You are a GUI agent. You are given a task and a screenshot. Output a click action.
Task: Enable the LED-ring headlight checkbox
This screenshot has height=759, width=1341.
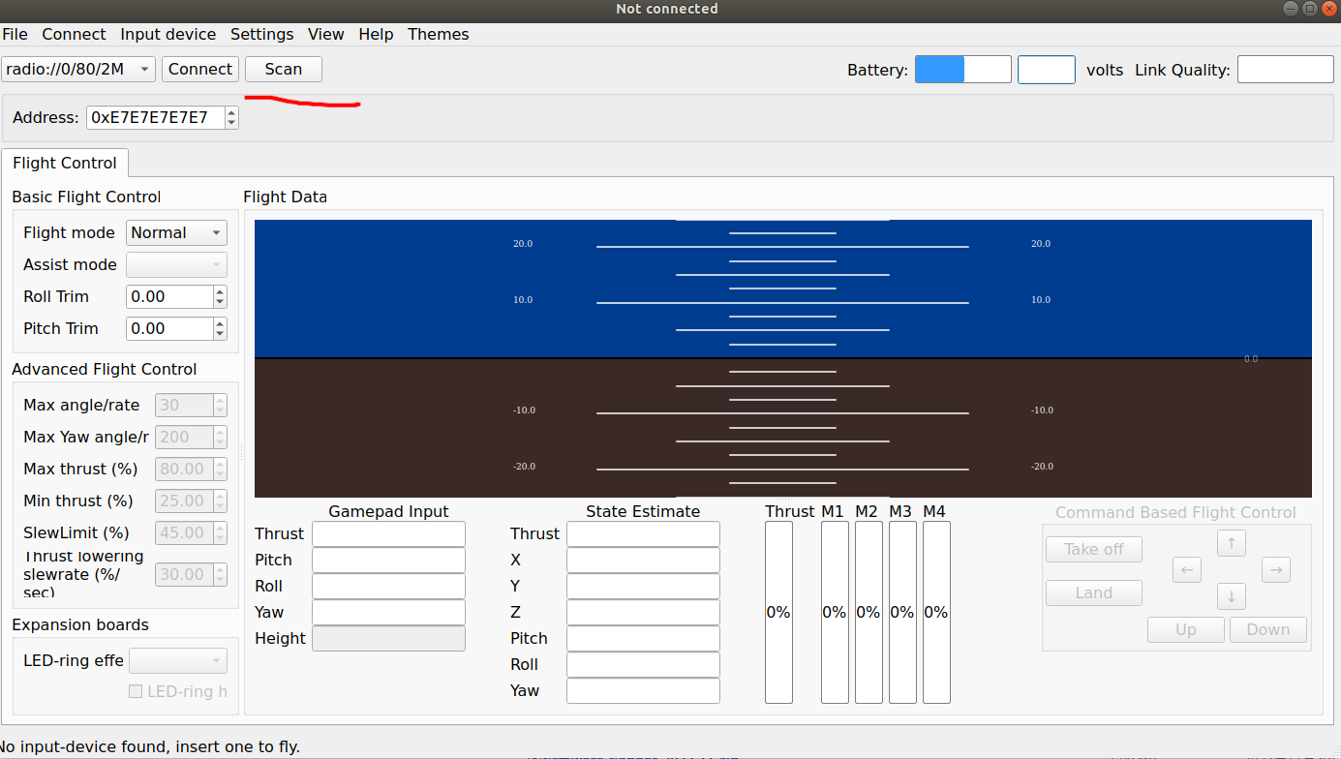pyautogui.click(x=134, y=691)
